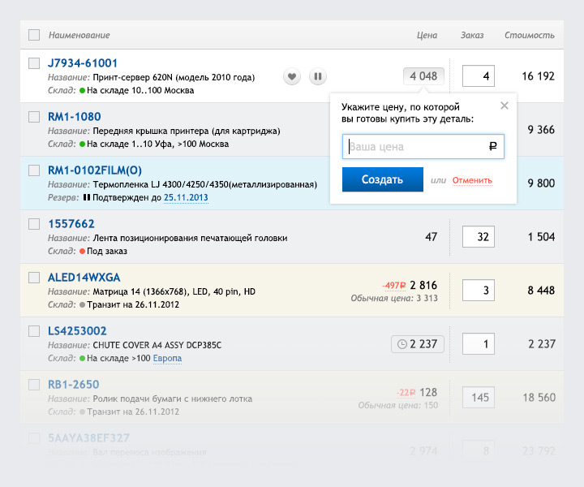Screen dimensions: 584x487
Task: Click the Европа warehouse link
Action: coord(167,358)
